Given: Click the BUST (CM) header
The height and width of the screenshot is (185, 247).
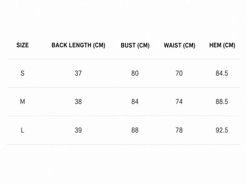Looking at the screenshot, I should [x=135, y=45].
